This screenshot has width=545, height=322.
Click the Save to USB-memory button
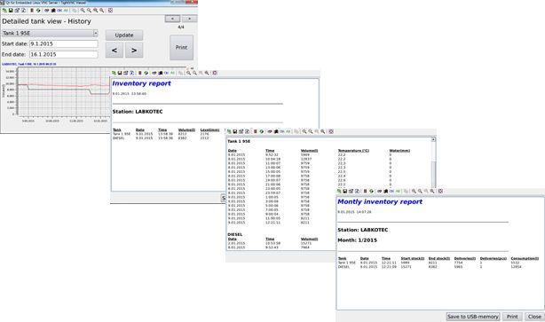[473, 317]
